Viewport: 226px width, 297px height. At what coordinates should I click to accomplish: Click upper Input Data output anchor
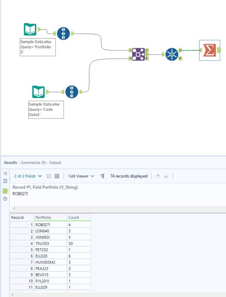pos(39,30)
